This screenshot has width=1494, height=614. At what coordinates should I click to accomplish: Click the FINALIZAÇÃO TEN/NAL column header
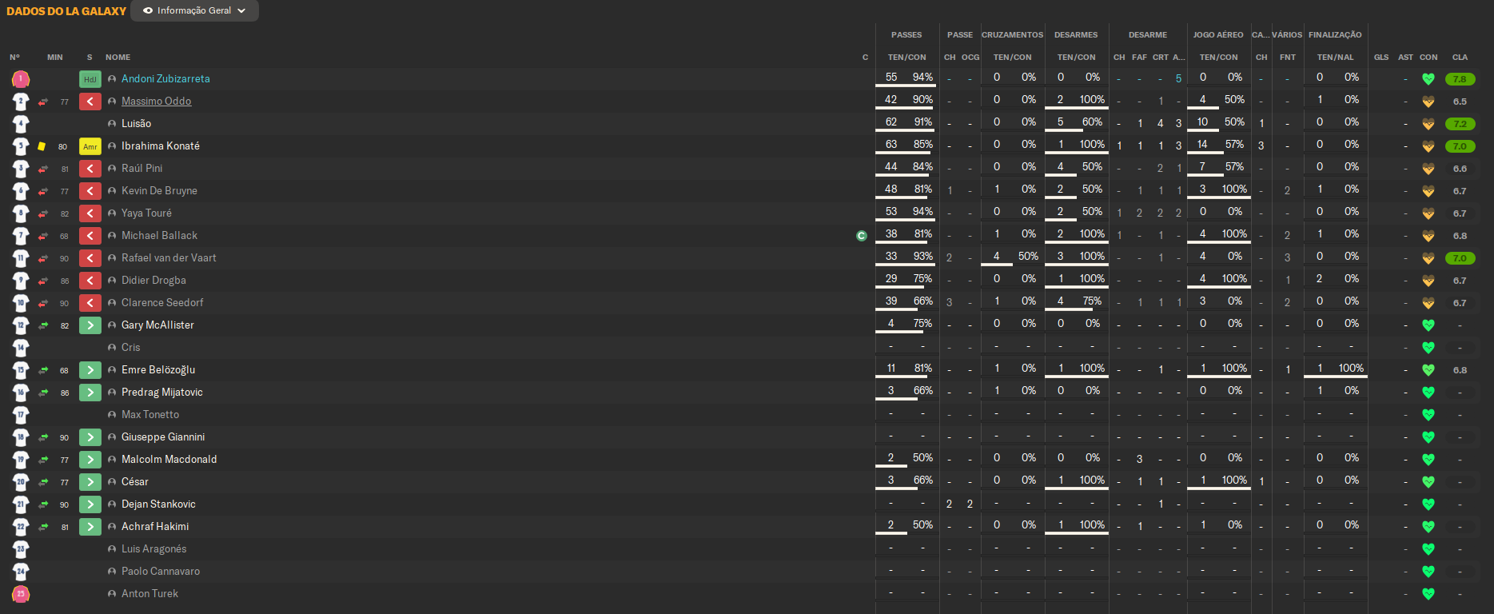click(x=1335, y=57)
